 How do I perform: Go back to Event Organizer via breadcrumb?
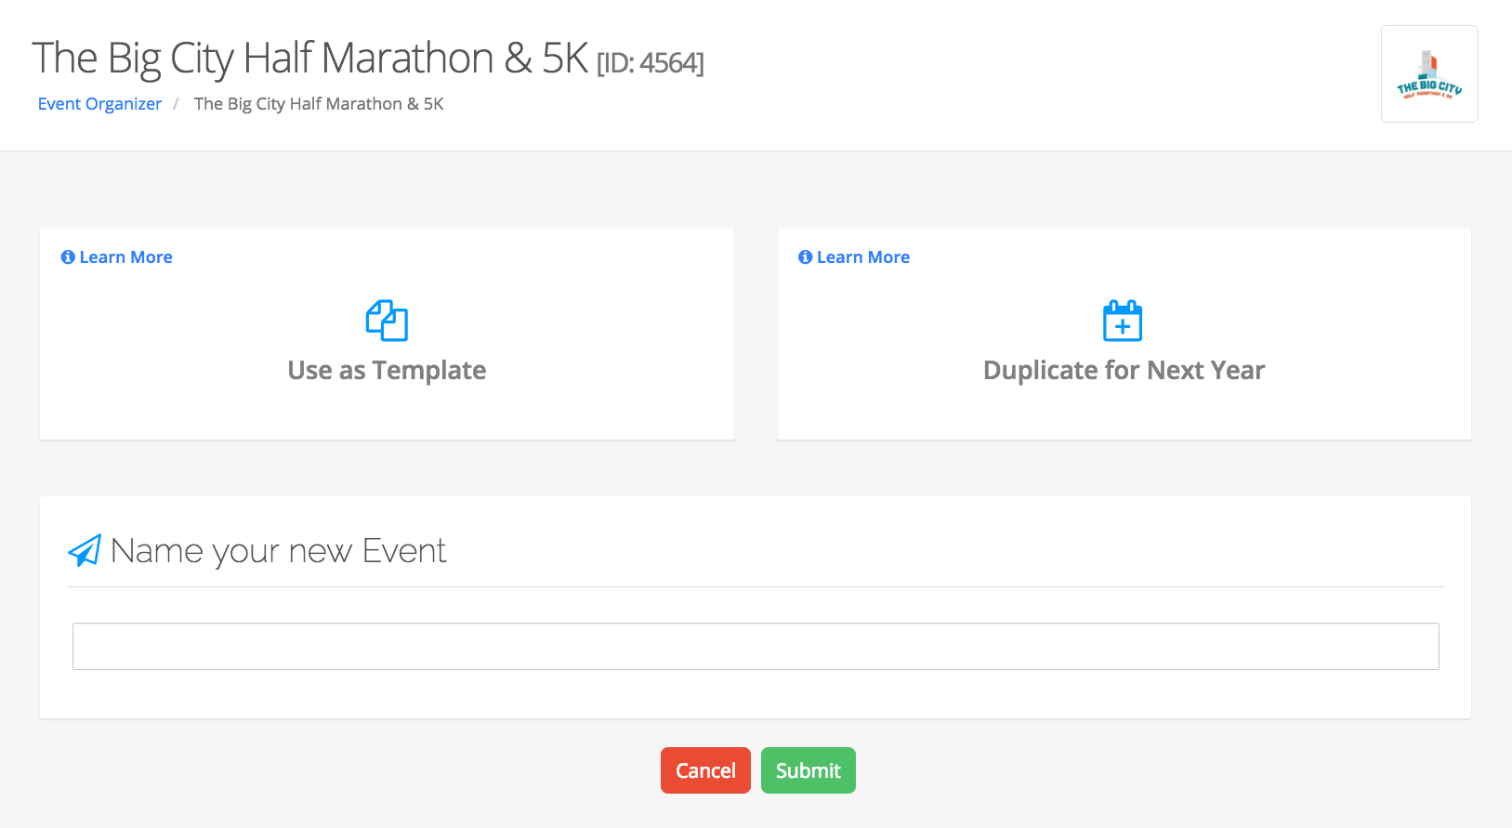pos(99,104)
